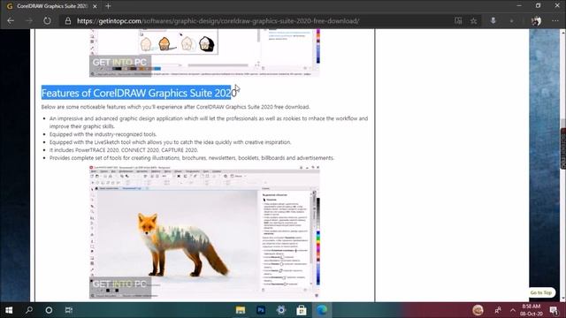Screen dimensions: 566x318
Task: Open the Windows Start menu
Action: (9, 310)
